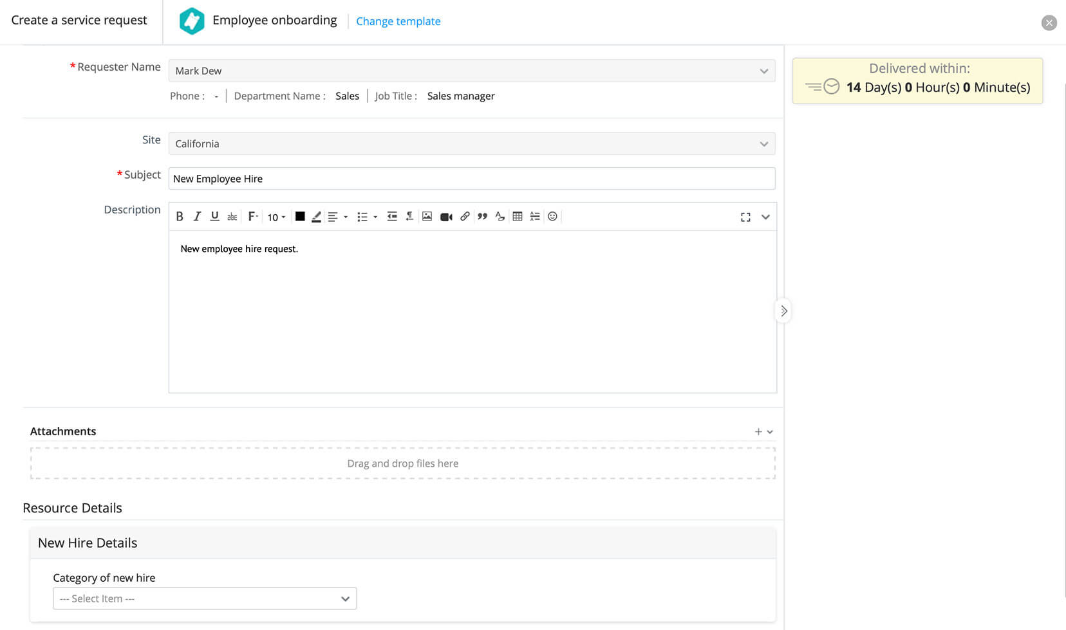Open the font size 10 dropdown
The image size is (1066, 630).
pyautogui.click(x=276, y=217)
